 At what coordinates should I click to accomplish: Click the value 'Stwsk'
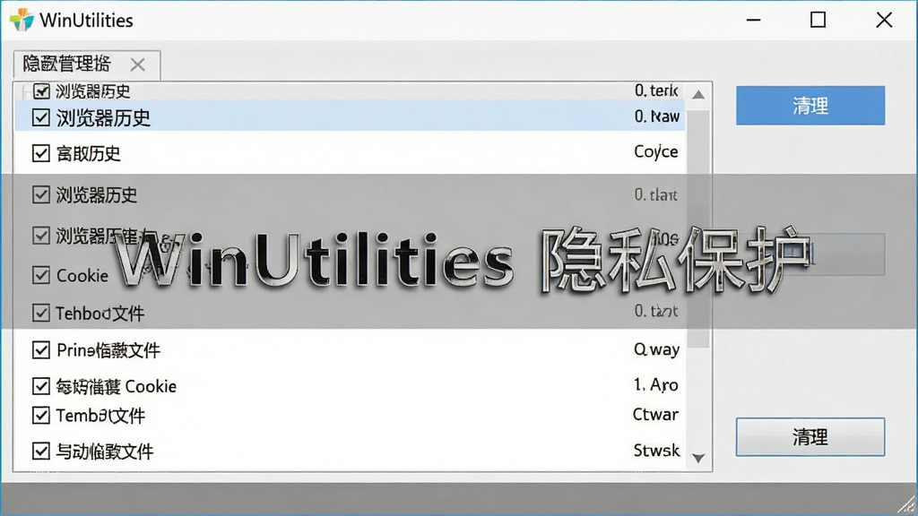[x=657, y=451]
